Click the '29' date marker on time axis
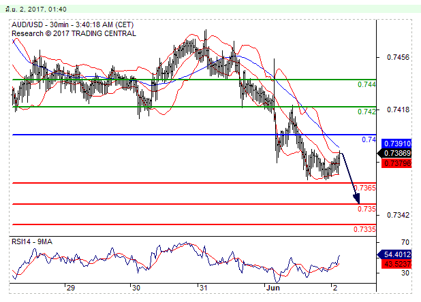This screenshot has width=421, height=302. [71, 288]
